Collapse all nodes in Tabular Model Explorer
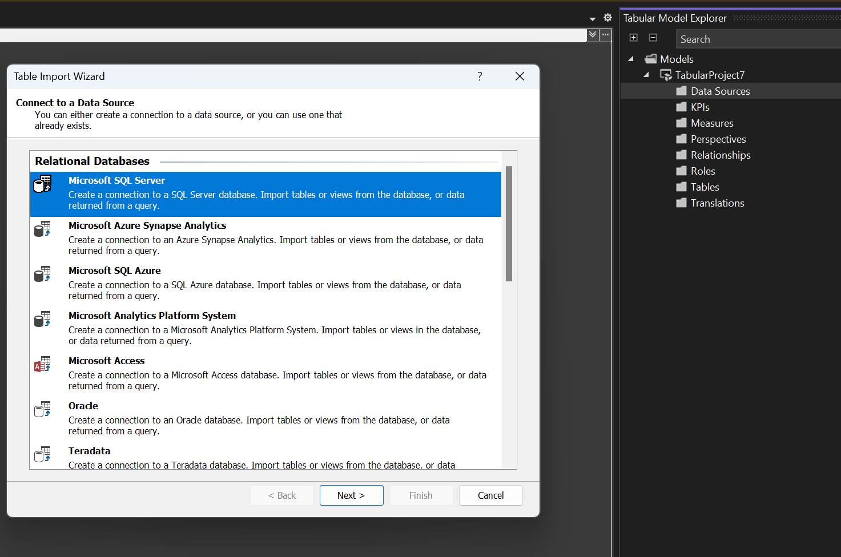 (653, 38)
